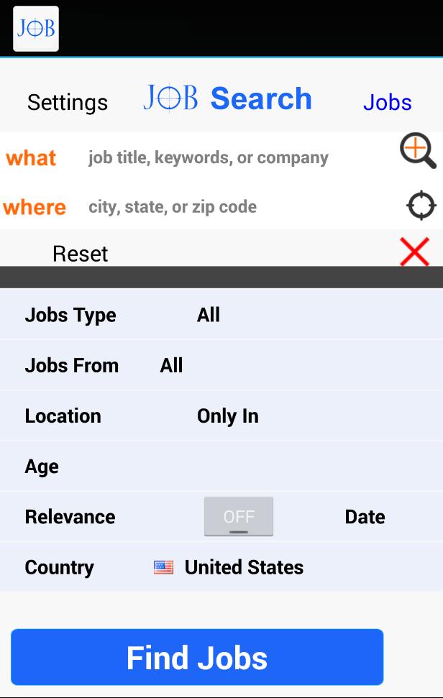Image resolution: width=443 pixels, height=698 pixels.
Task: Open the Settings menu
Action: point(67,102)
